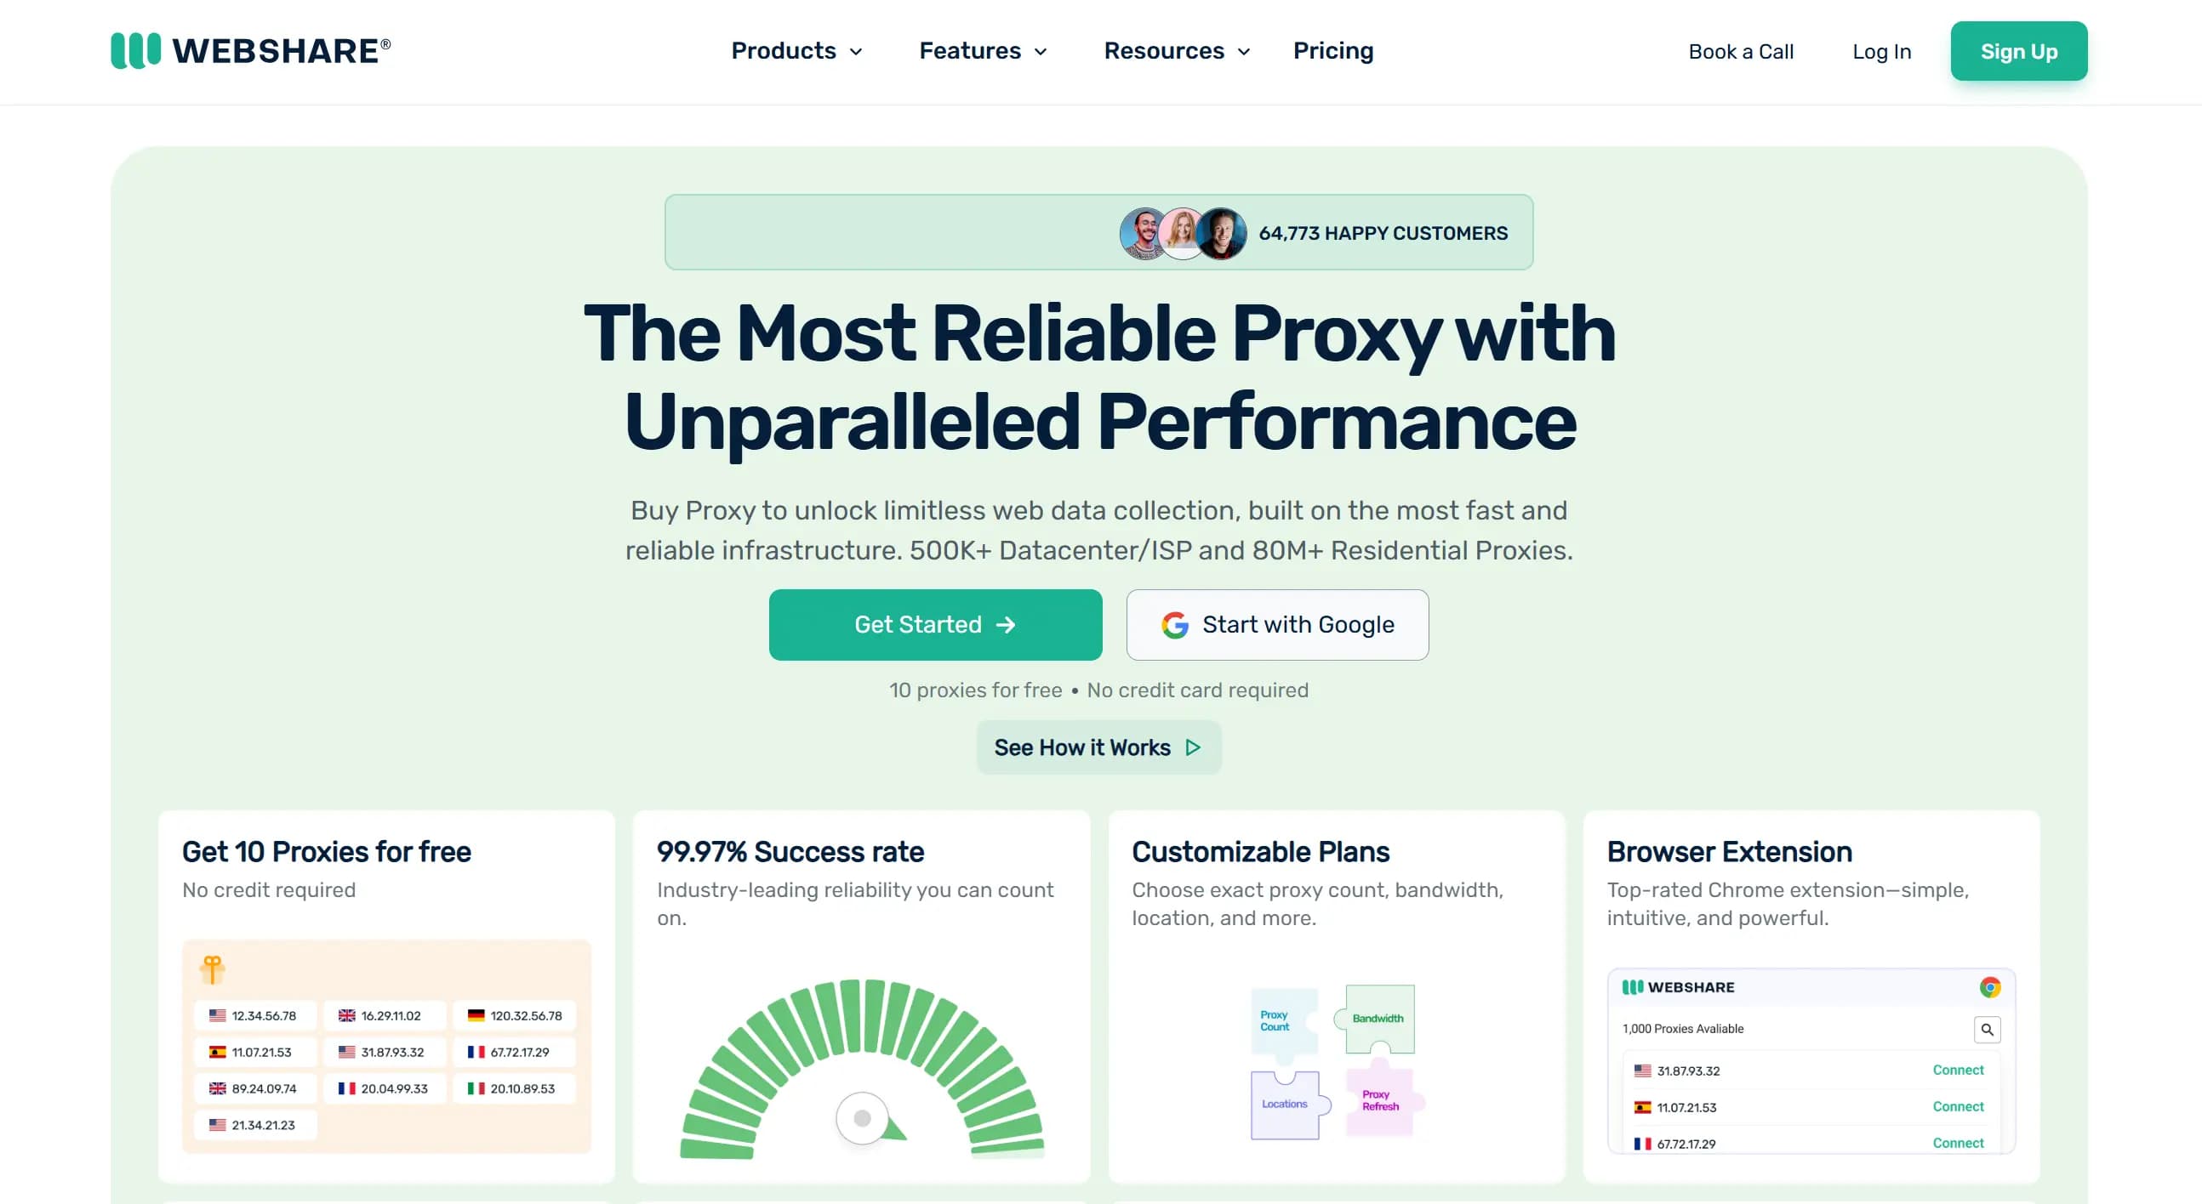
Task: Select Log In from the navigation
Action: [1881, 51]
